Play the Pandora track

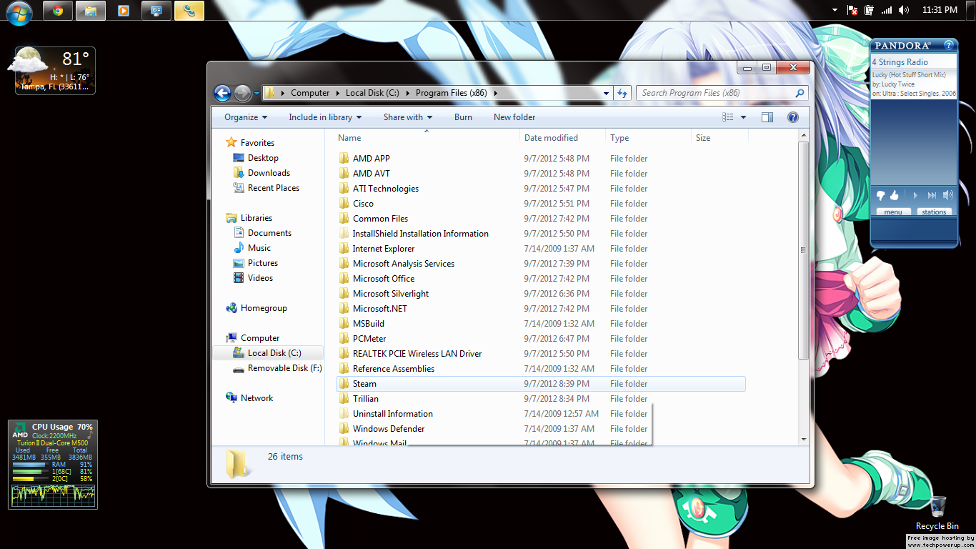(x=915, y=195)
